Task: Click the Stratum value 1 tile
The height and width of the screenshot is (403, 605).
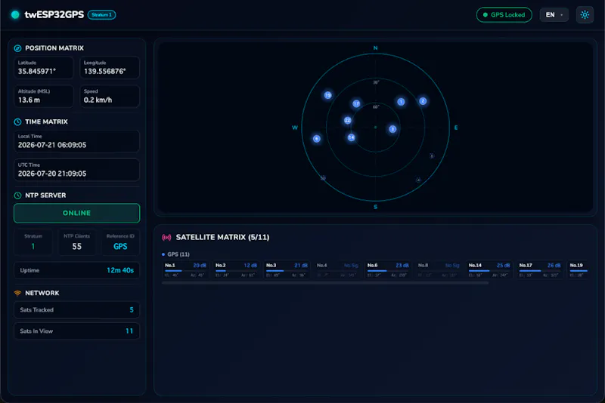Action: click(33, 242)
